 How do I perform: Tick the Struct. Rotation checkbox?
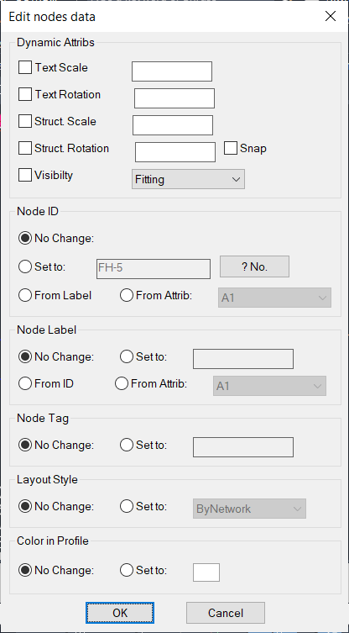25,148
